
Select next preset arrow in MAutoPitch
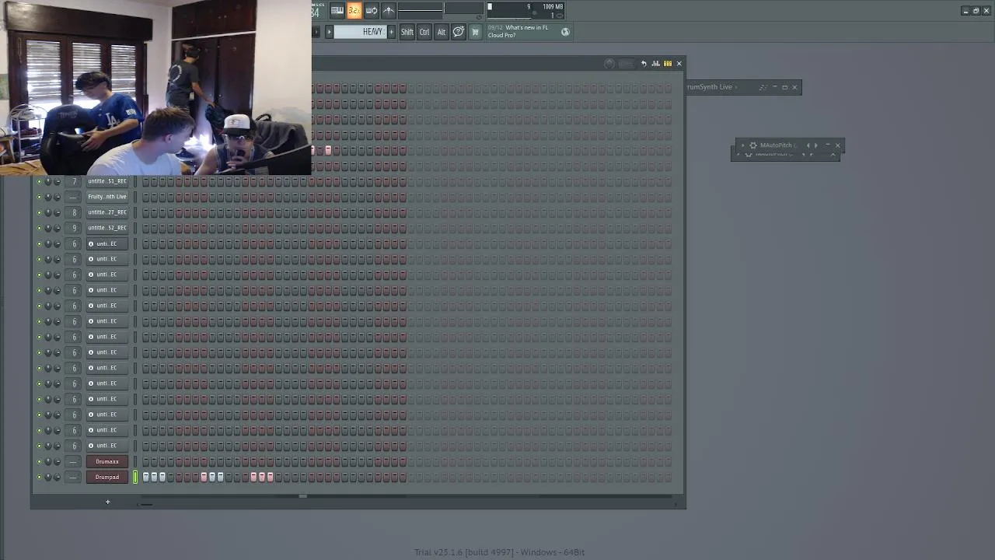point(815,145)
